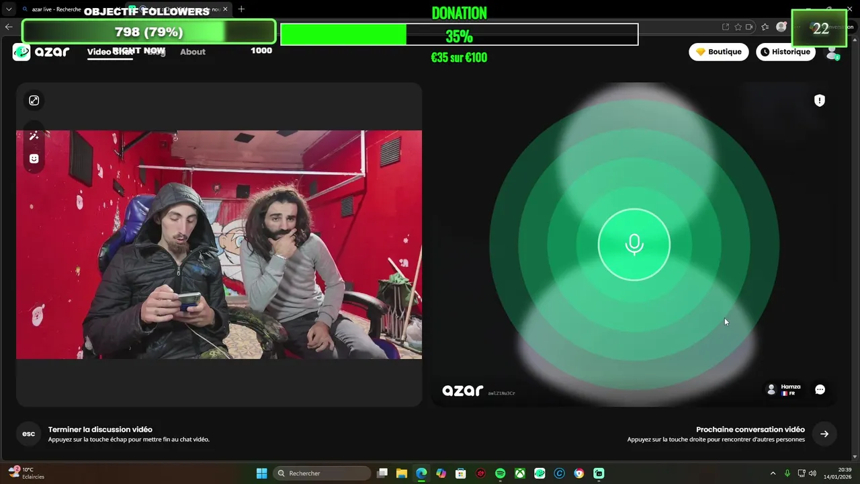Show hidden system tray icons
This screenshot has height=484, width=860.
coord(773,473)
